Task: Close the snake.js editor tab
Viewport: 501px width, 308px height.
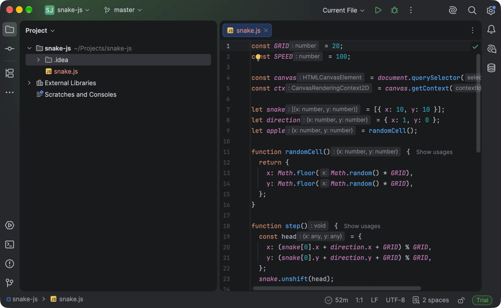Action: 266,30
